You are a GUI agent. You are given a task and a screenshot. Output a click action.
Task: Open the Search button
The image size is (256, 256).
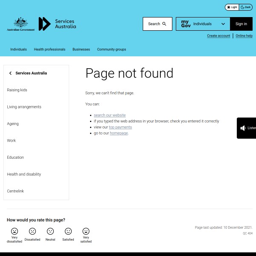pos(157,24)
